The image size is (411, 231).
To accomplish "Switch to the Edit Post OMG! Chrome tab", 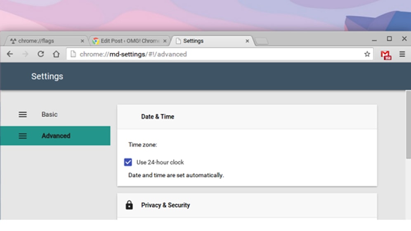I will [126, 41].
